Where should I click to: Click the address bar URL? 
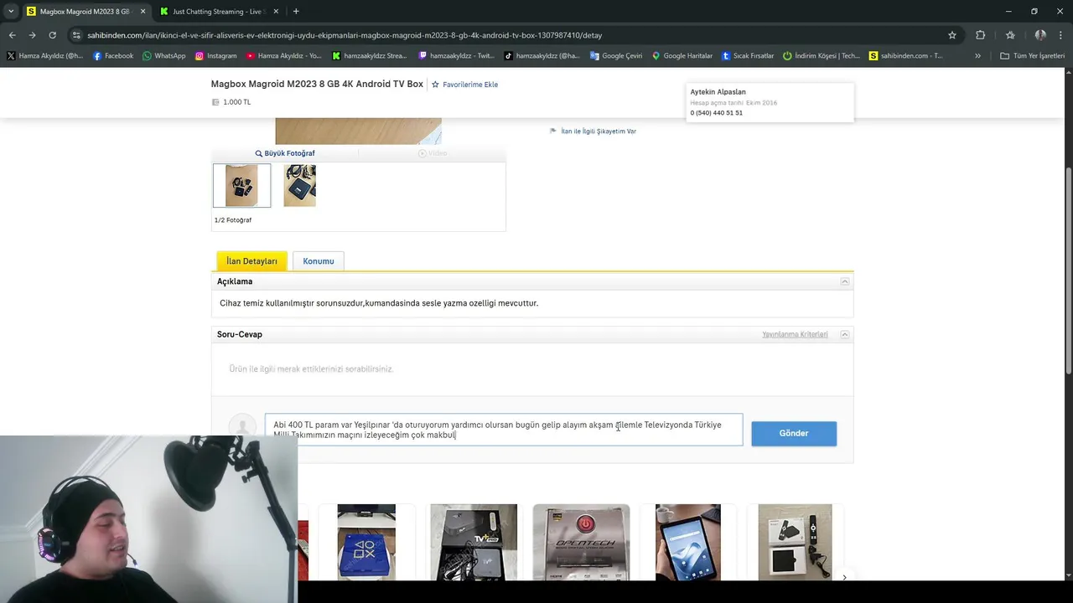pos(345,35)
